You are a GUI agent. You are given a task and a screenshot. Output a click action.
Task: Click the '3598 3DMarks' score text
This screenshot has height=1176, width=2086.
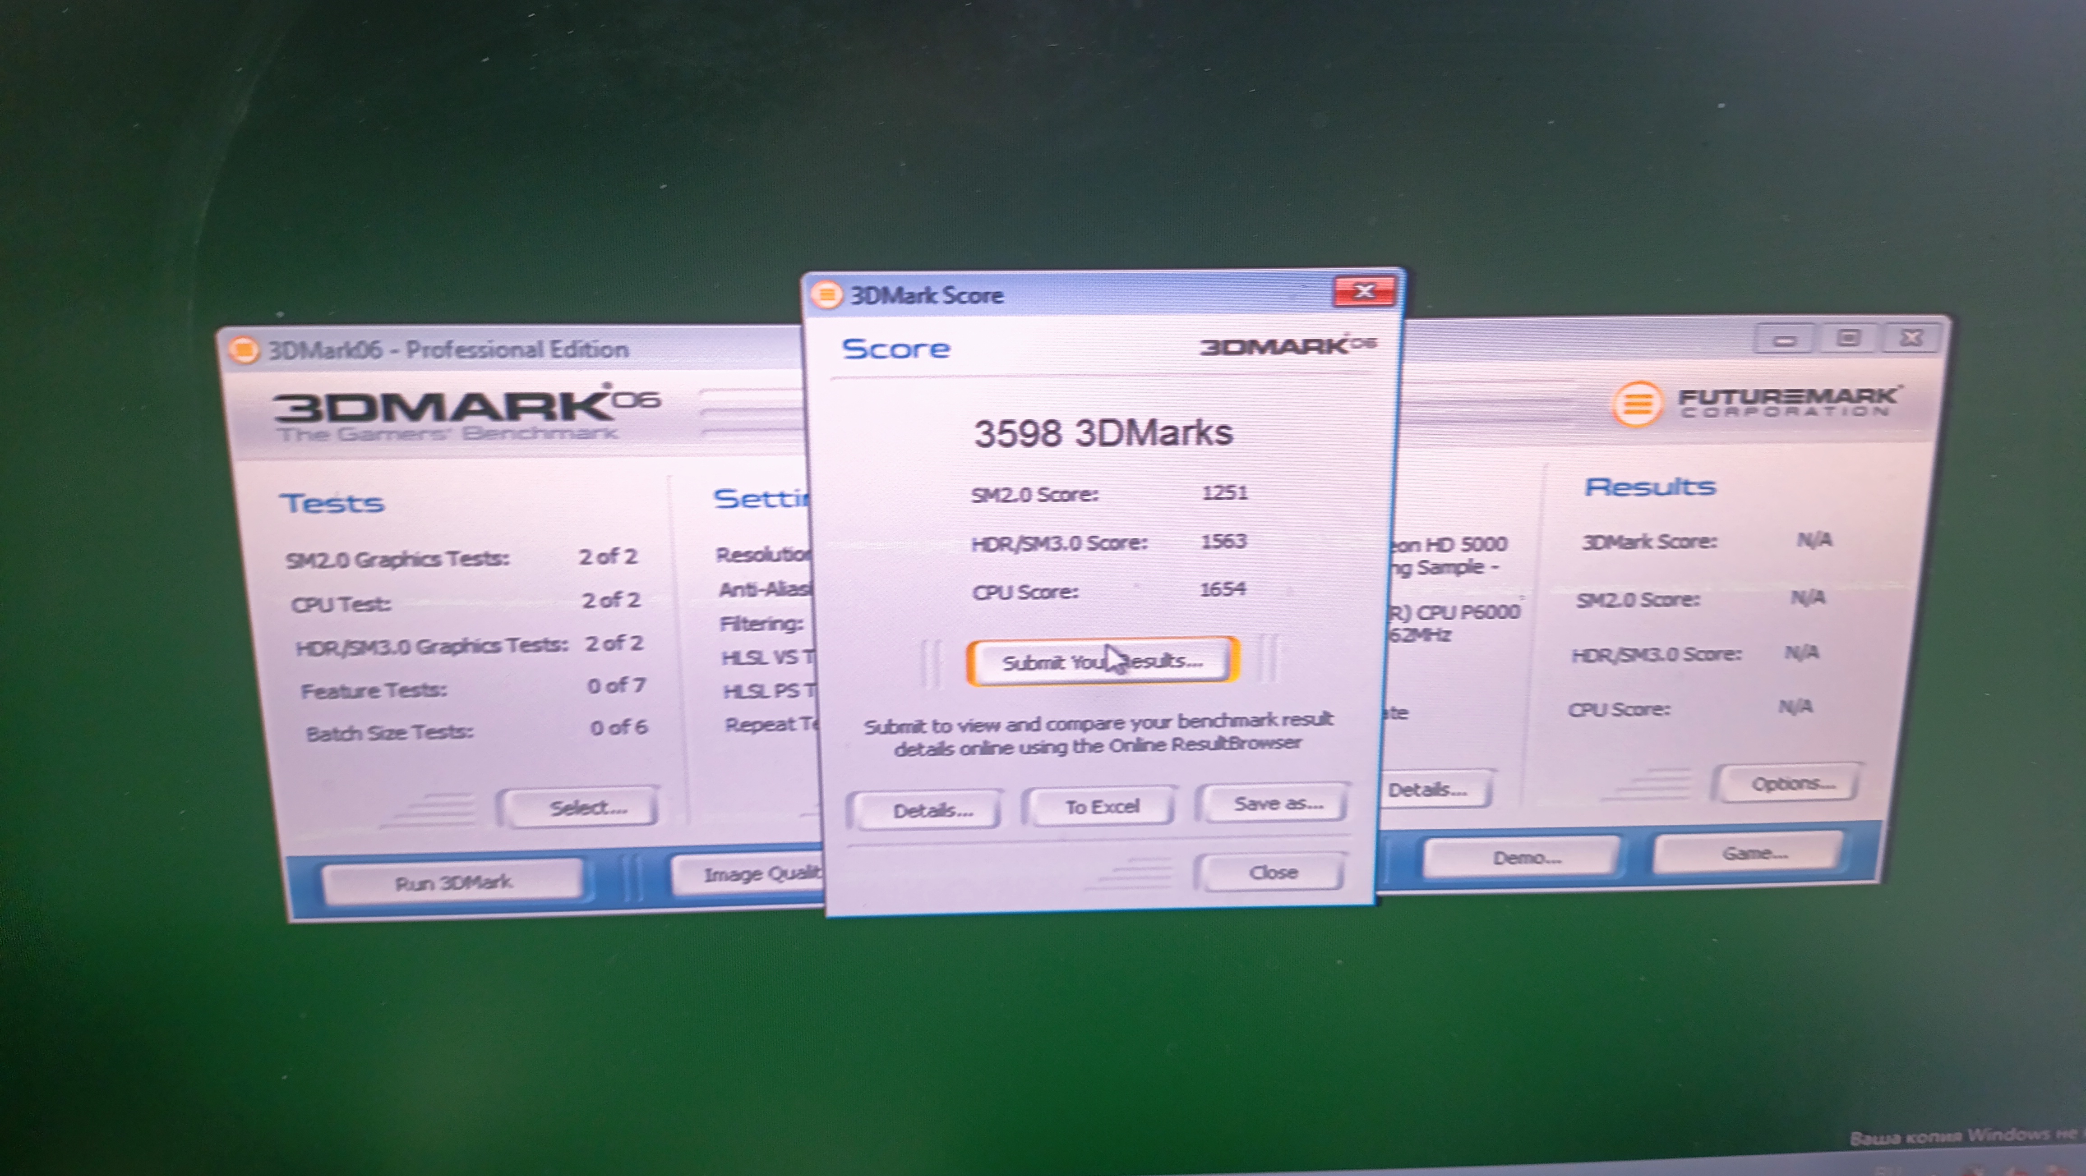[x=1103, y=433]
